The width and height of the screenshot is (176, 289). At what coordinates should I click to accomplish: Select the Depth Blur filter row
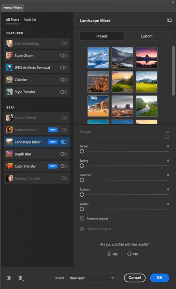coord(37,154)
